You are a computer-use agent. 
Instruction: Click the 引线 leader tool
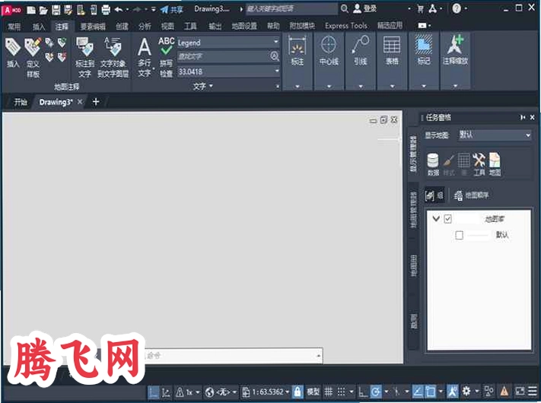360,52
